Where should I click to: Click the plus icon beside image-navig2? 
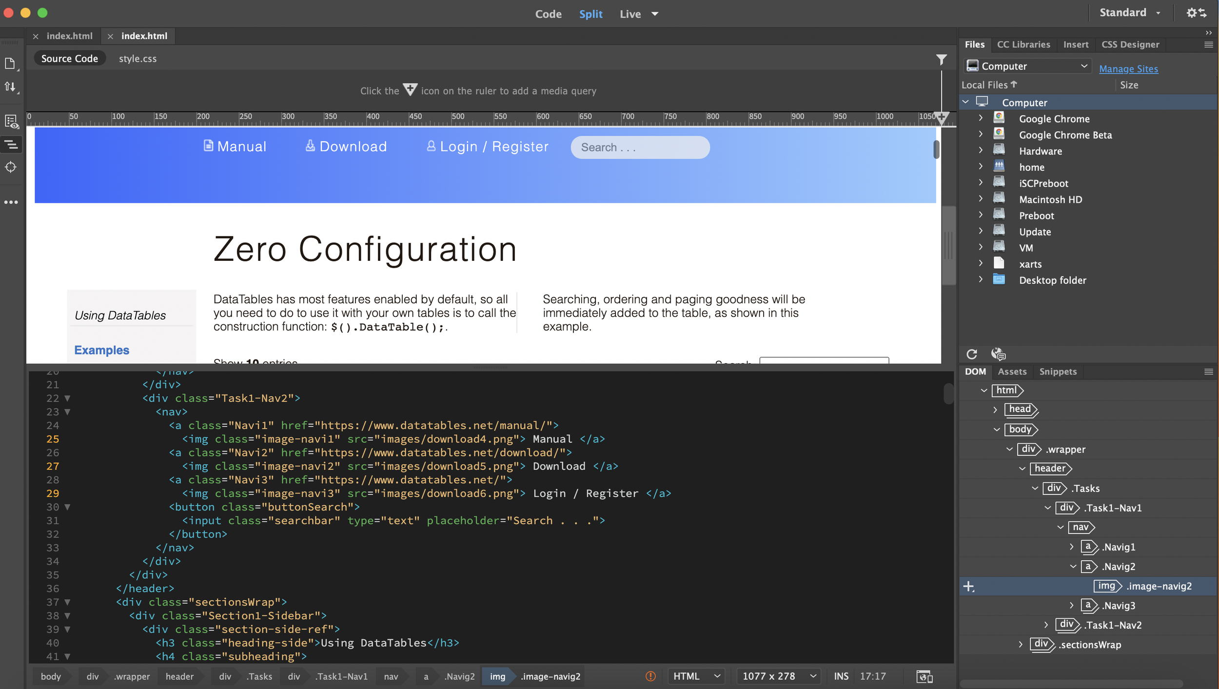pyautogui.click(x=969, y=586)
